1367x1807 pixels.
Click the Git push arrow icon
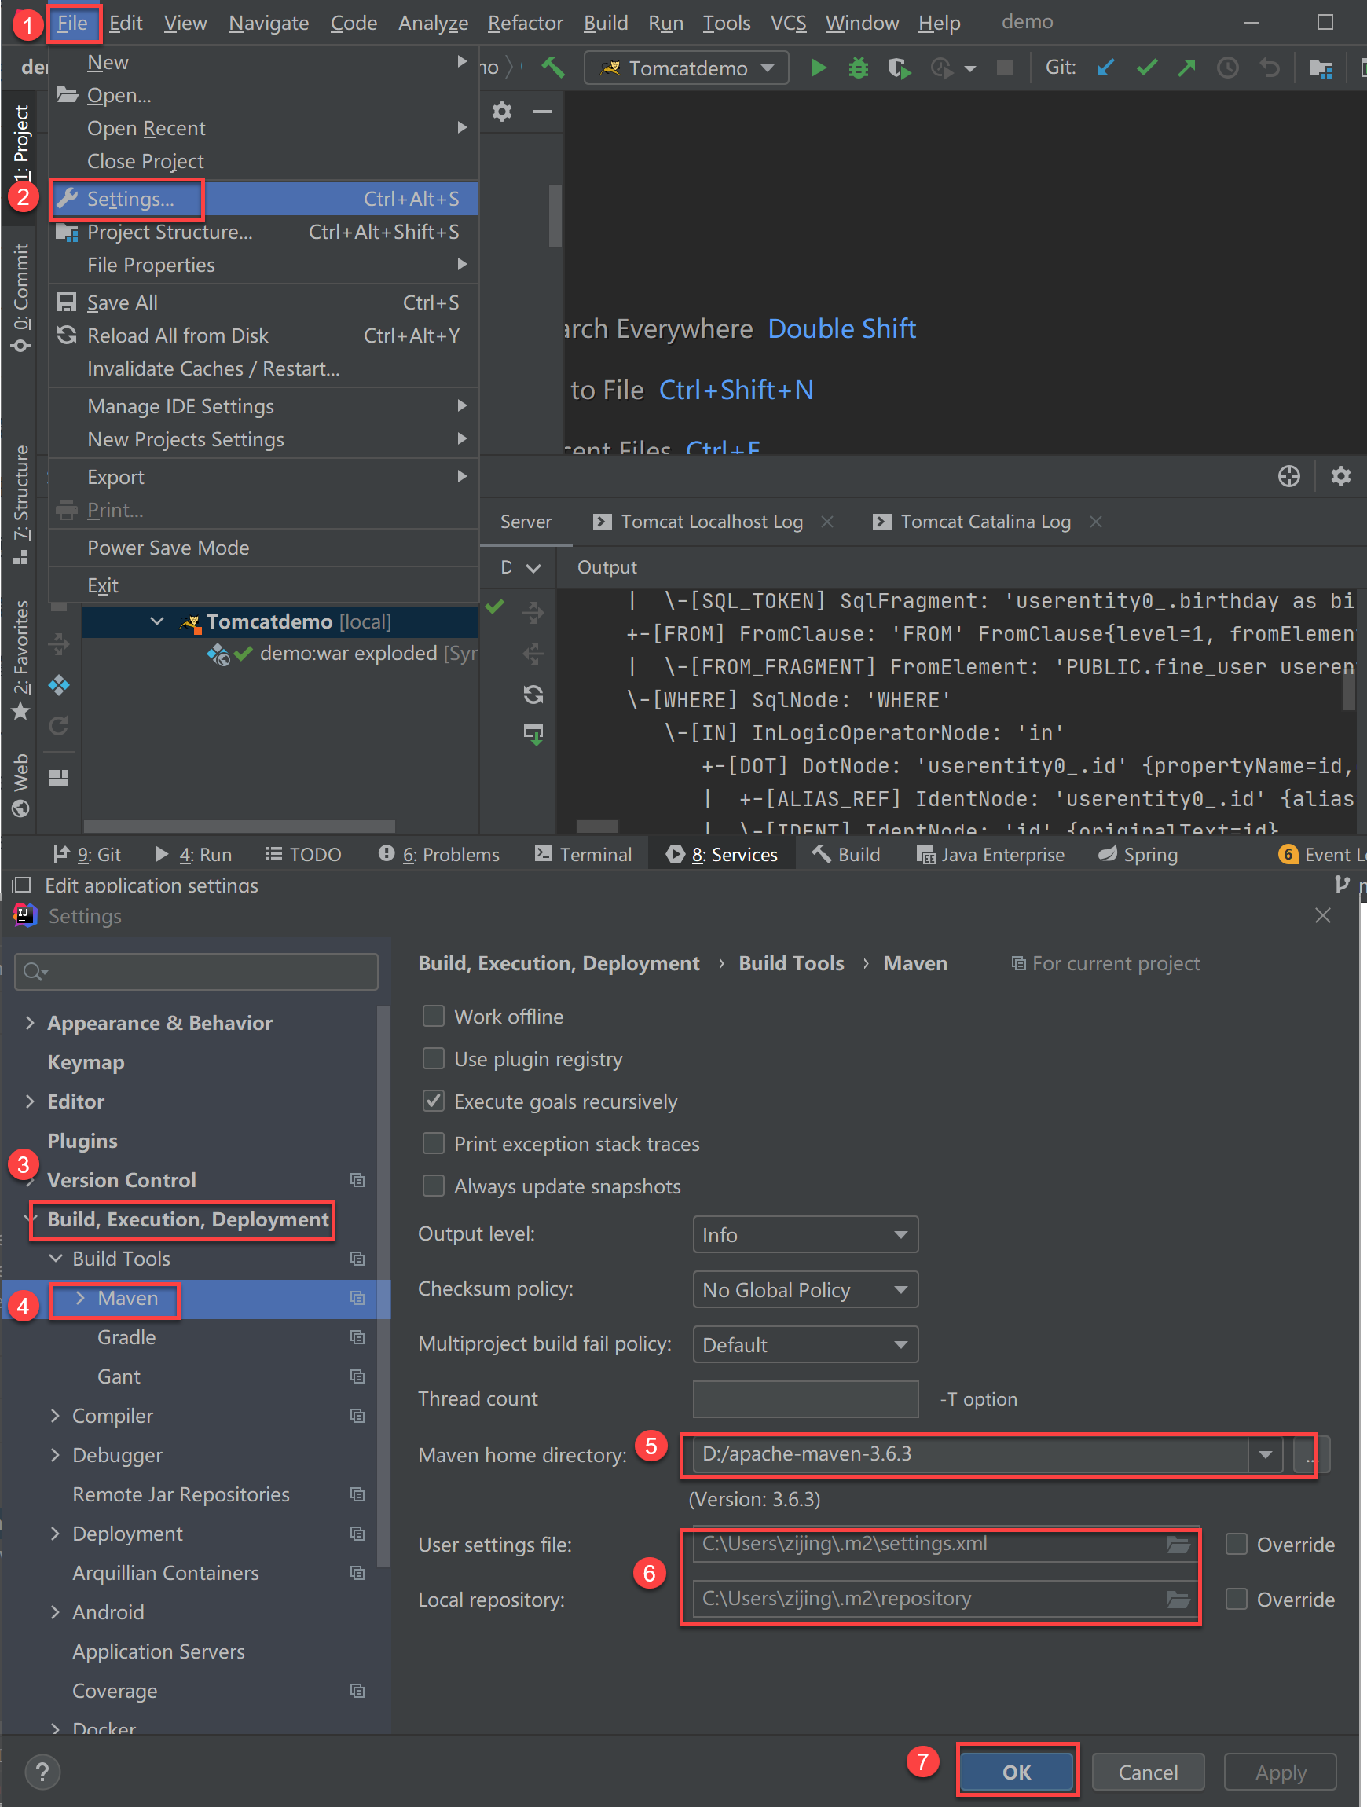[1186, 68]
